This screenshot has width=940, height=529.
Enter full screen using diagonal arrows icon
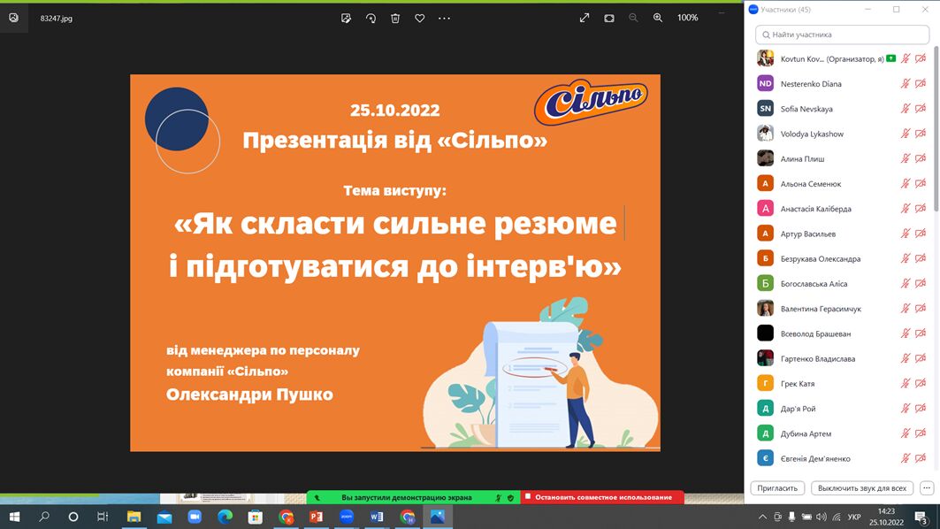point(585,18)
